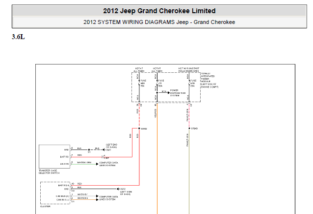Click 'COMPUTER DATA LINES SYSTEM' beside CAN bus wires
This screenshot has height=214, width=313.
(108, 198)
